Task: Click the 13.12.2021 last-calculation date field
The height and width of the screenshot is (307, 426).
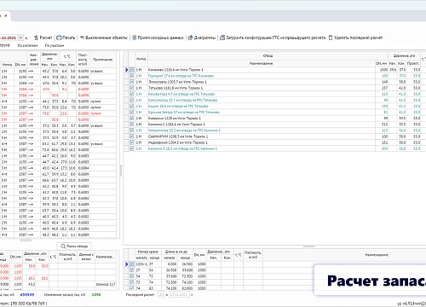Action: [179, 295]
